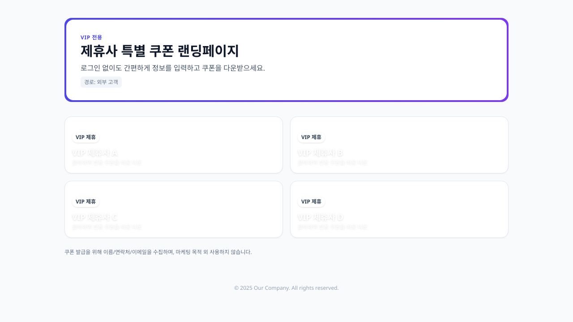Image resolution: width=573 pixels, height=322 pixels.
Task: Click the 'VIP 전용' label in the header
Action: [91, 38]
